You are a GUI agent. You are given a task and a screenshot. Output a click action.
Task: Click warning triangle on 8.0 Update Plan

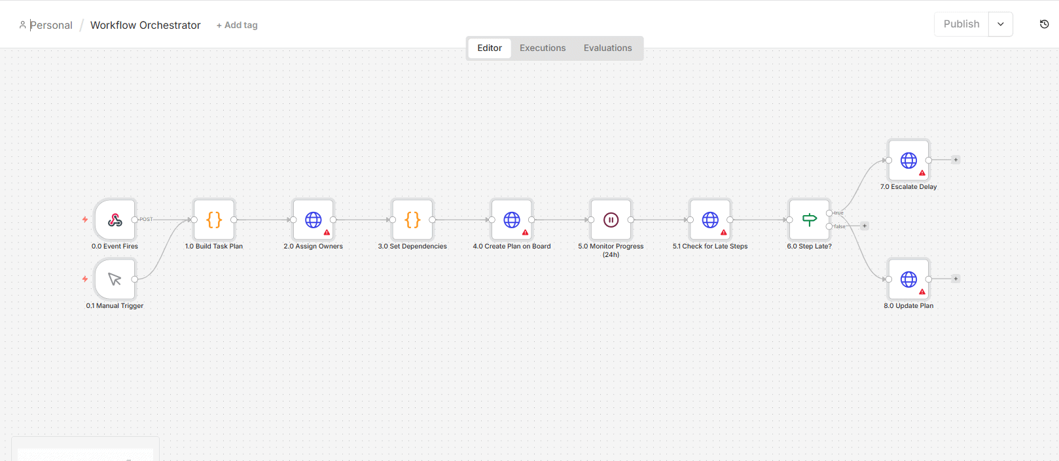click(922, 292)
